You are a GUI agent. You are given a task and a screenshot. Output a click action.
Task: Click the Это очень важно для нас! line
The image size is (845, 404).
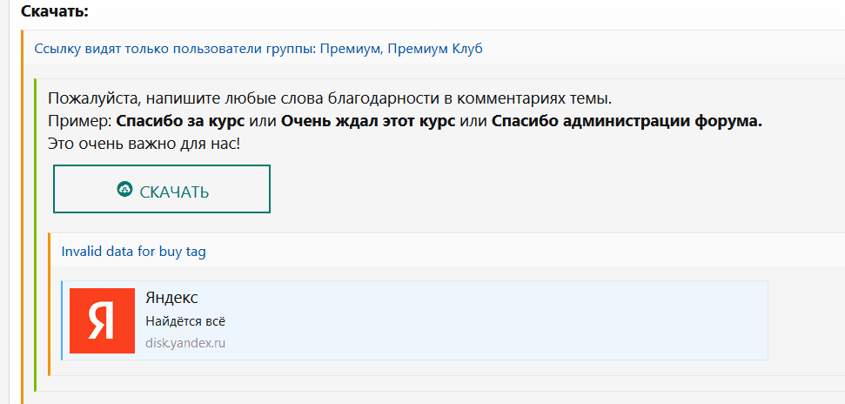[144, 143]
